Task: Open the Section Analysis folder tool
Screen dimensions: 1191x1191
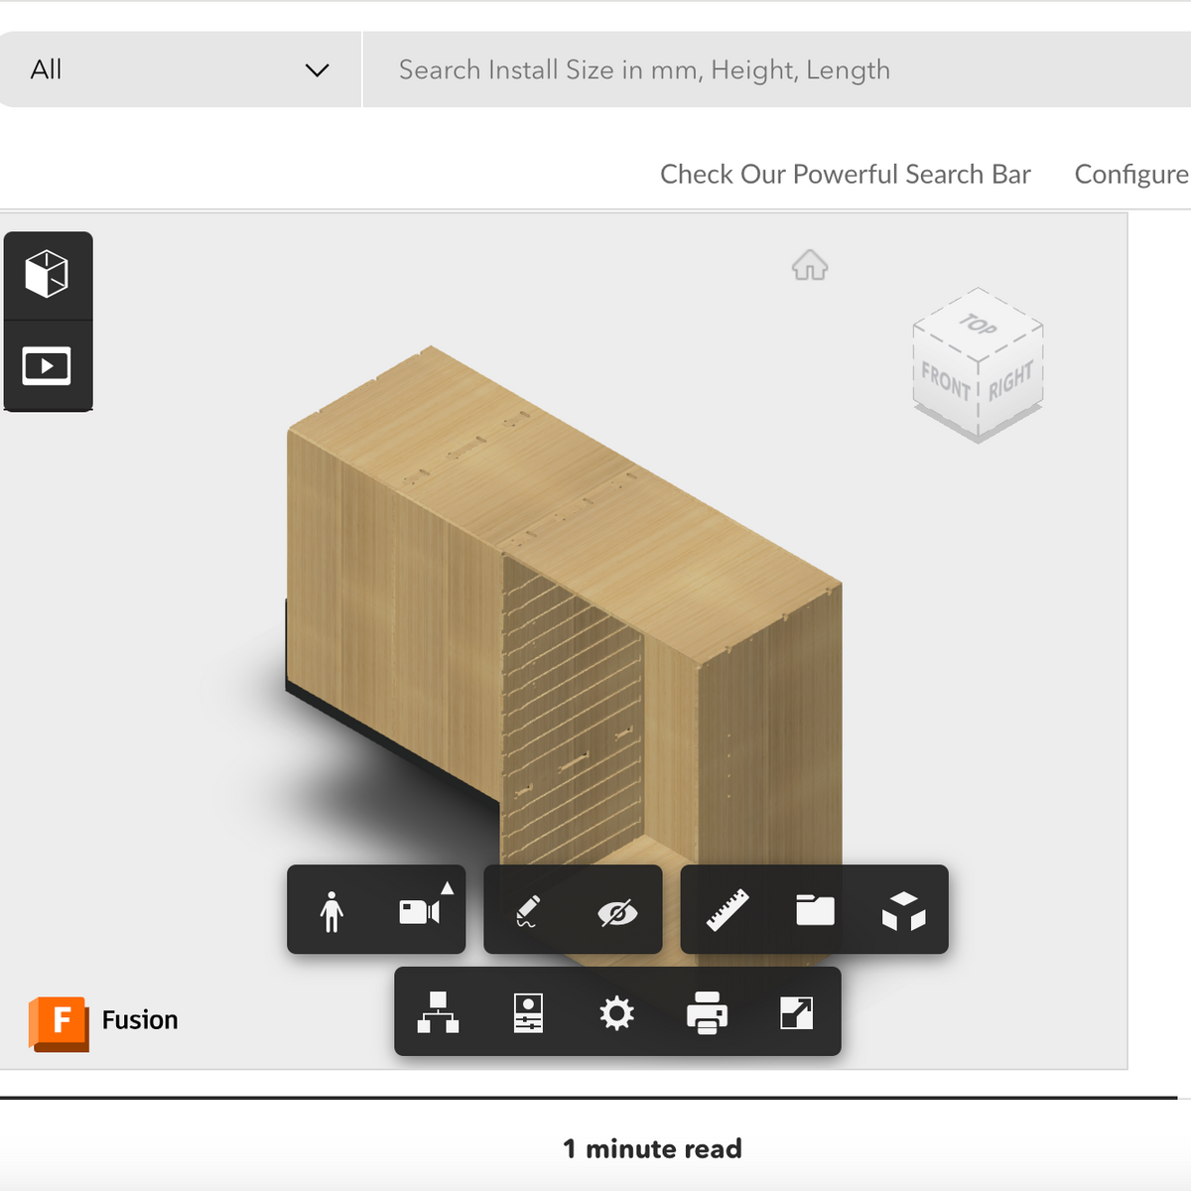Action: (815, 910)
